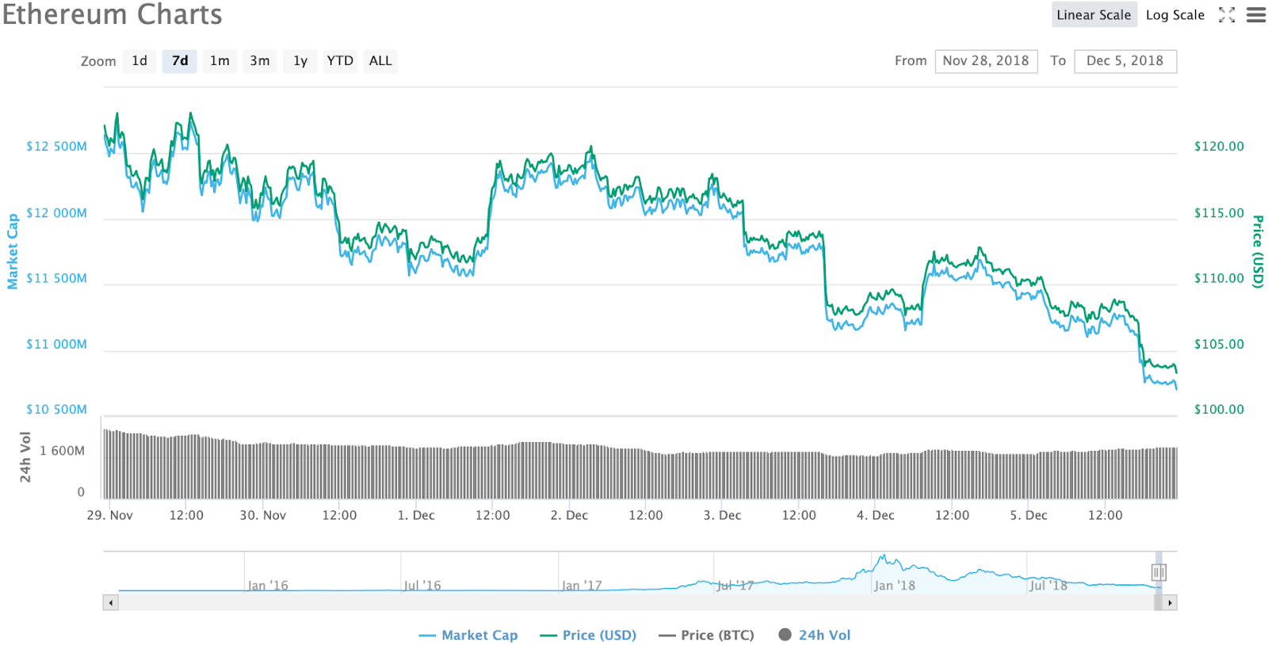The image size is (1268, 645).
Task: Switch to Log Scale
Action: pyautogui.click(x=1174, y=15)
